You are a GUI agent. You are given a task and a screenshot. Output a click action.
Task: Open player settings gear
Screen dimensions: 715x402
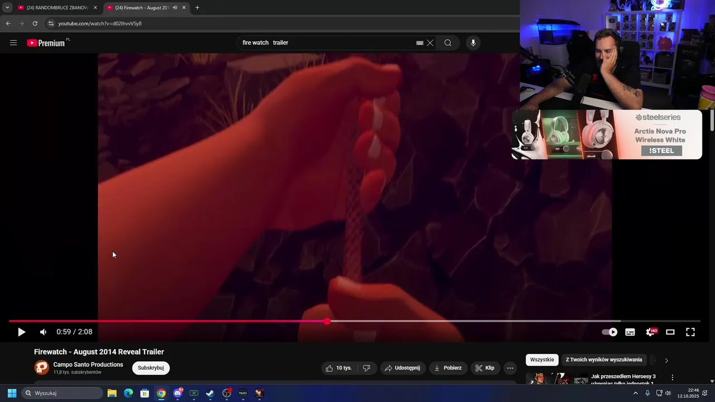tap(651, 332)
